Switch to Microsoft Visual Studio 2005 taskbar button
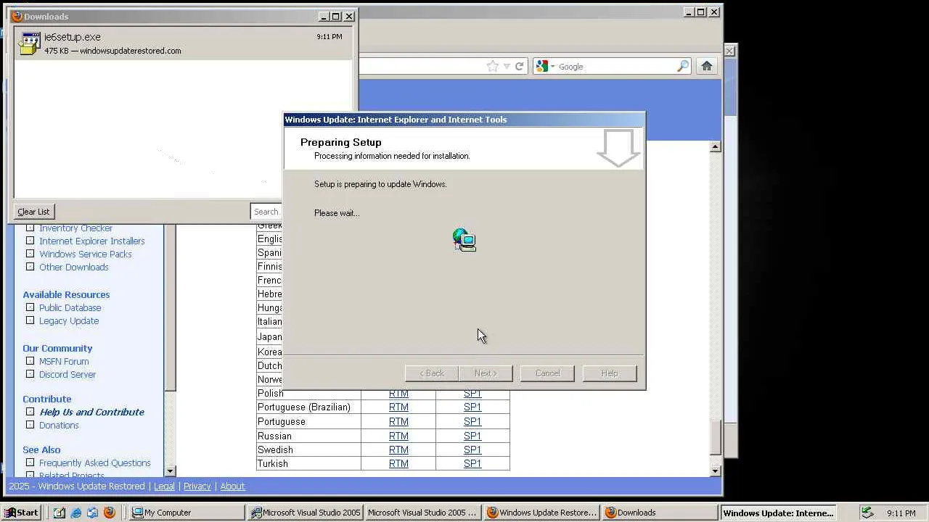The width and height of the screenshot is (929, 522). (306, 513)
